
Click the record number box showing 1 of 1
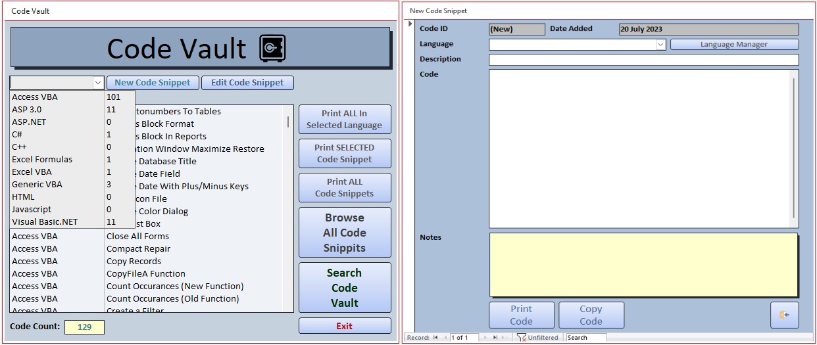pos(464,337)
